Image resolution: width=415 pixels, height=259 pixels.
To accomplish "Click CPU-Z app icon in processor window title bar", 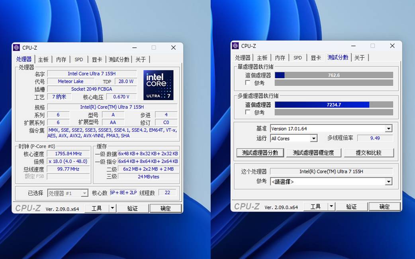I will [16, 48].
